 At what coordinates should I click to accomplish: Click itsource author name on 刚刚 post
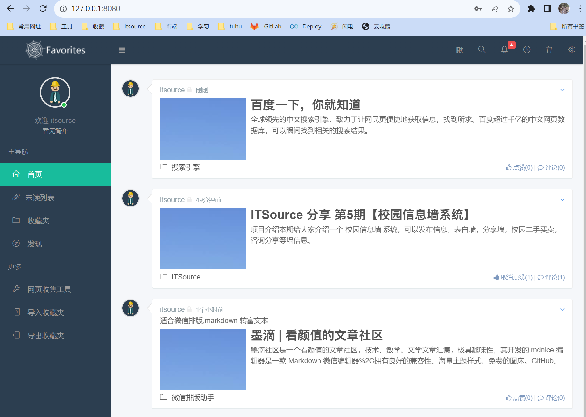pyautogui.click(x=172, y=90)
